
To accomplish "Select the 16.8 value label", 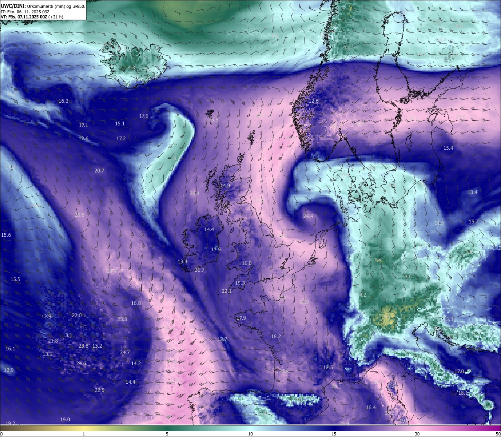I will coord(136,303).
